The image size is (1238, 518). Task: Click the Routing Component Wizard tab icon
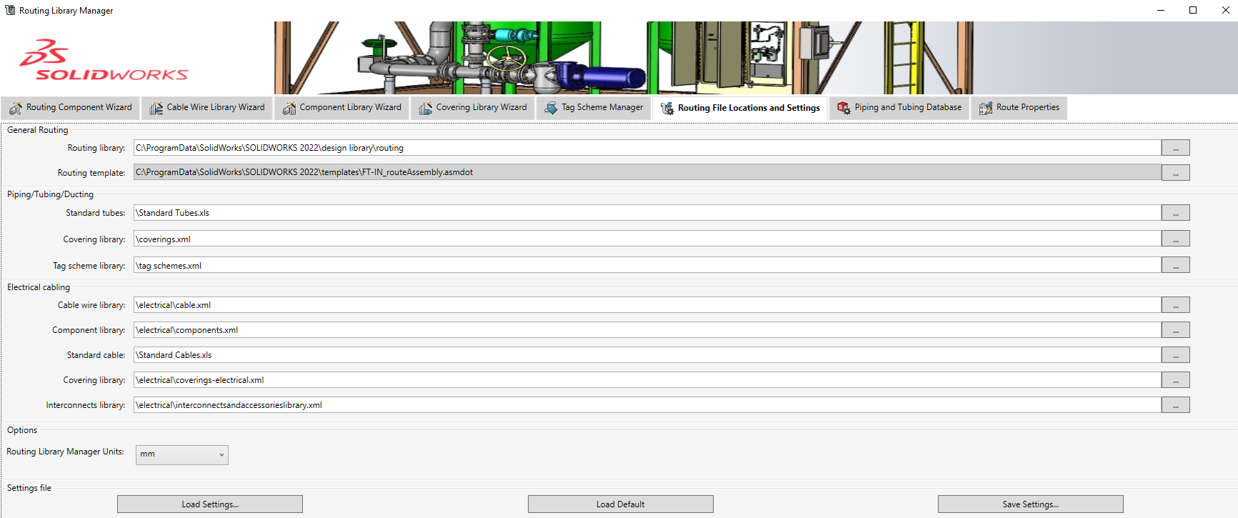(x=15, y=108)
